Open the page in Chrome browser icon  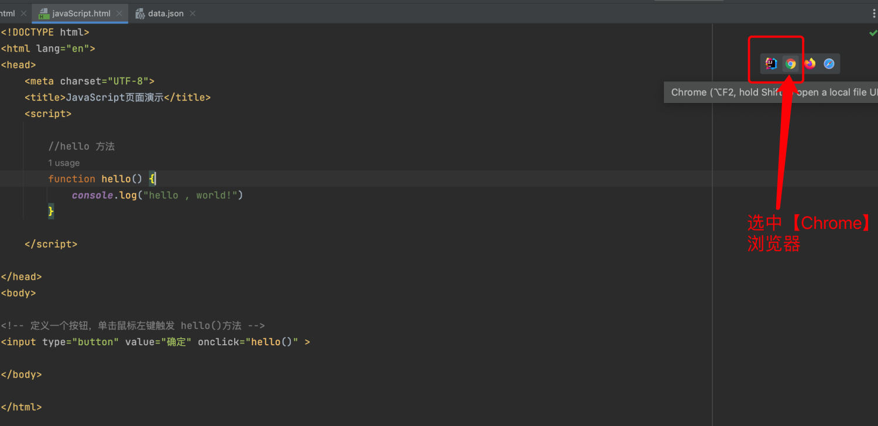(791, 64)
